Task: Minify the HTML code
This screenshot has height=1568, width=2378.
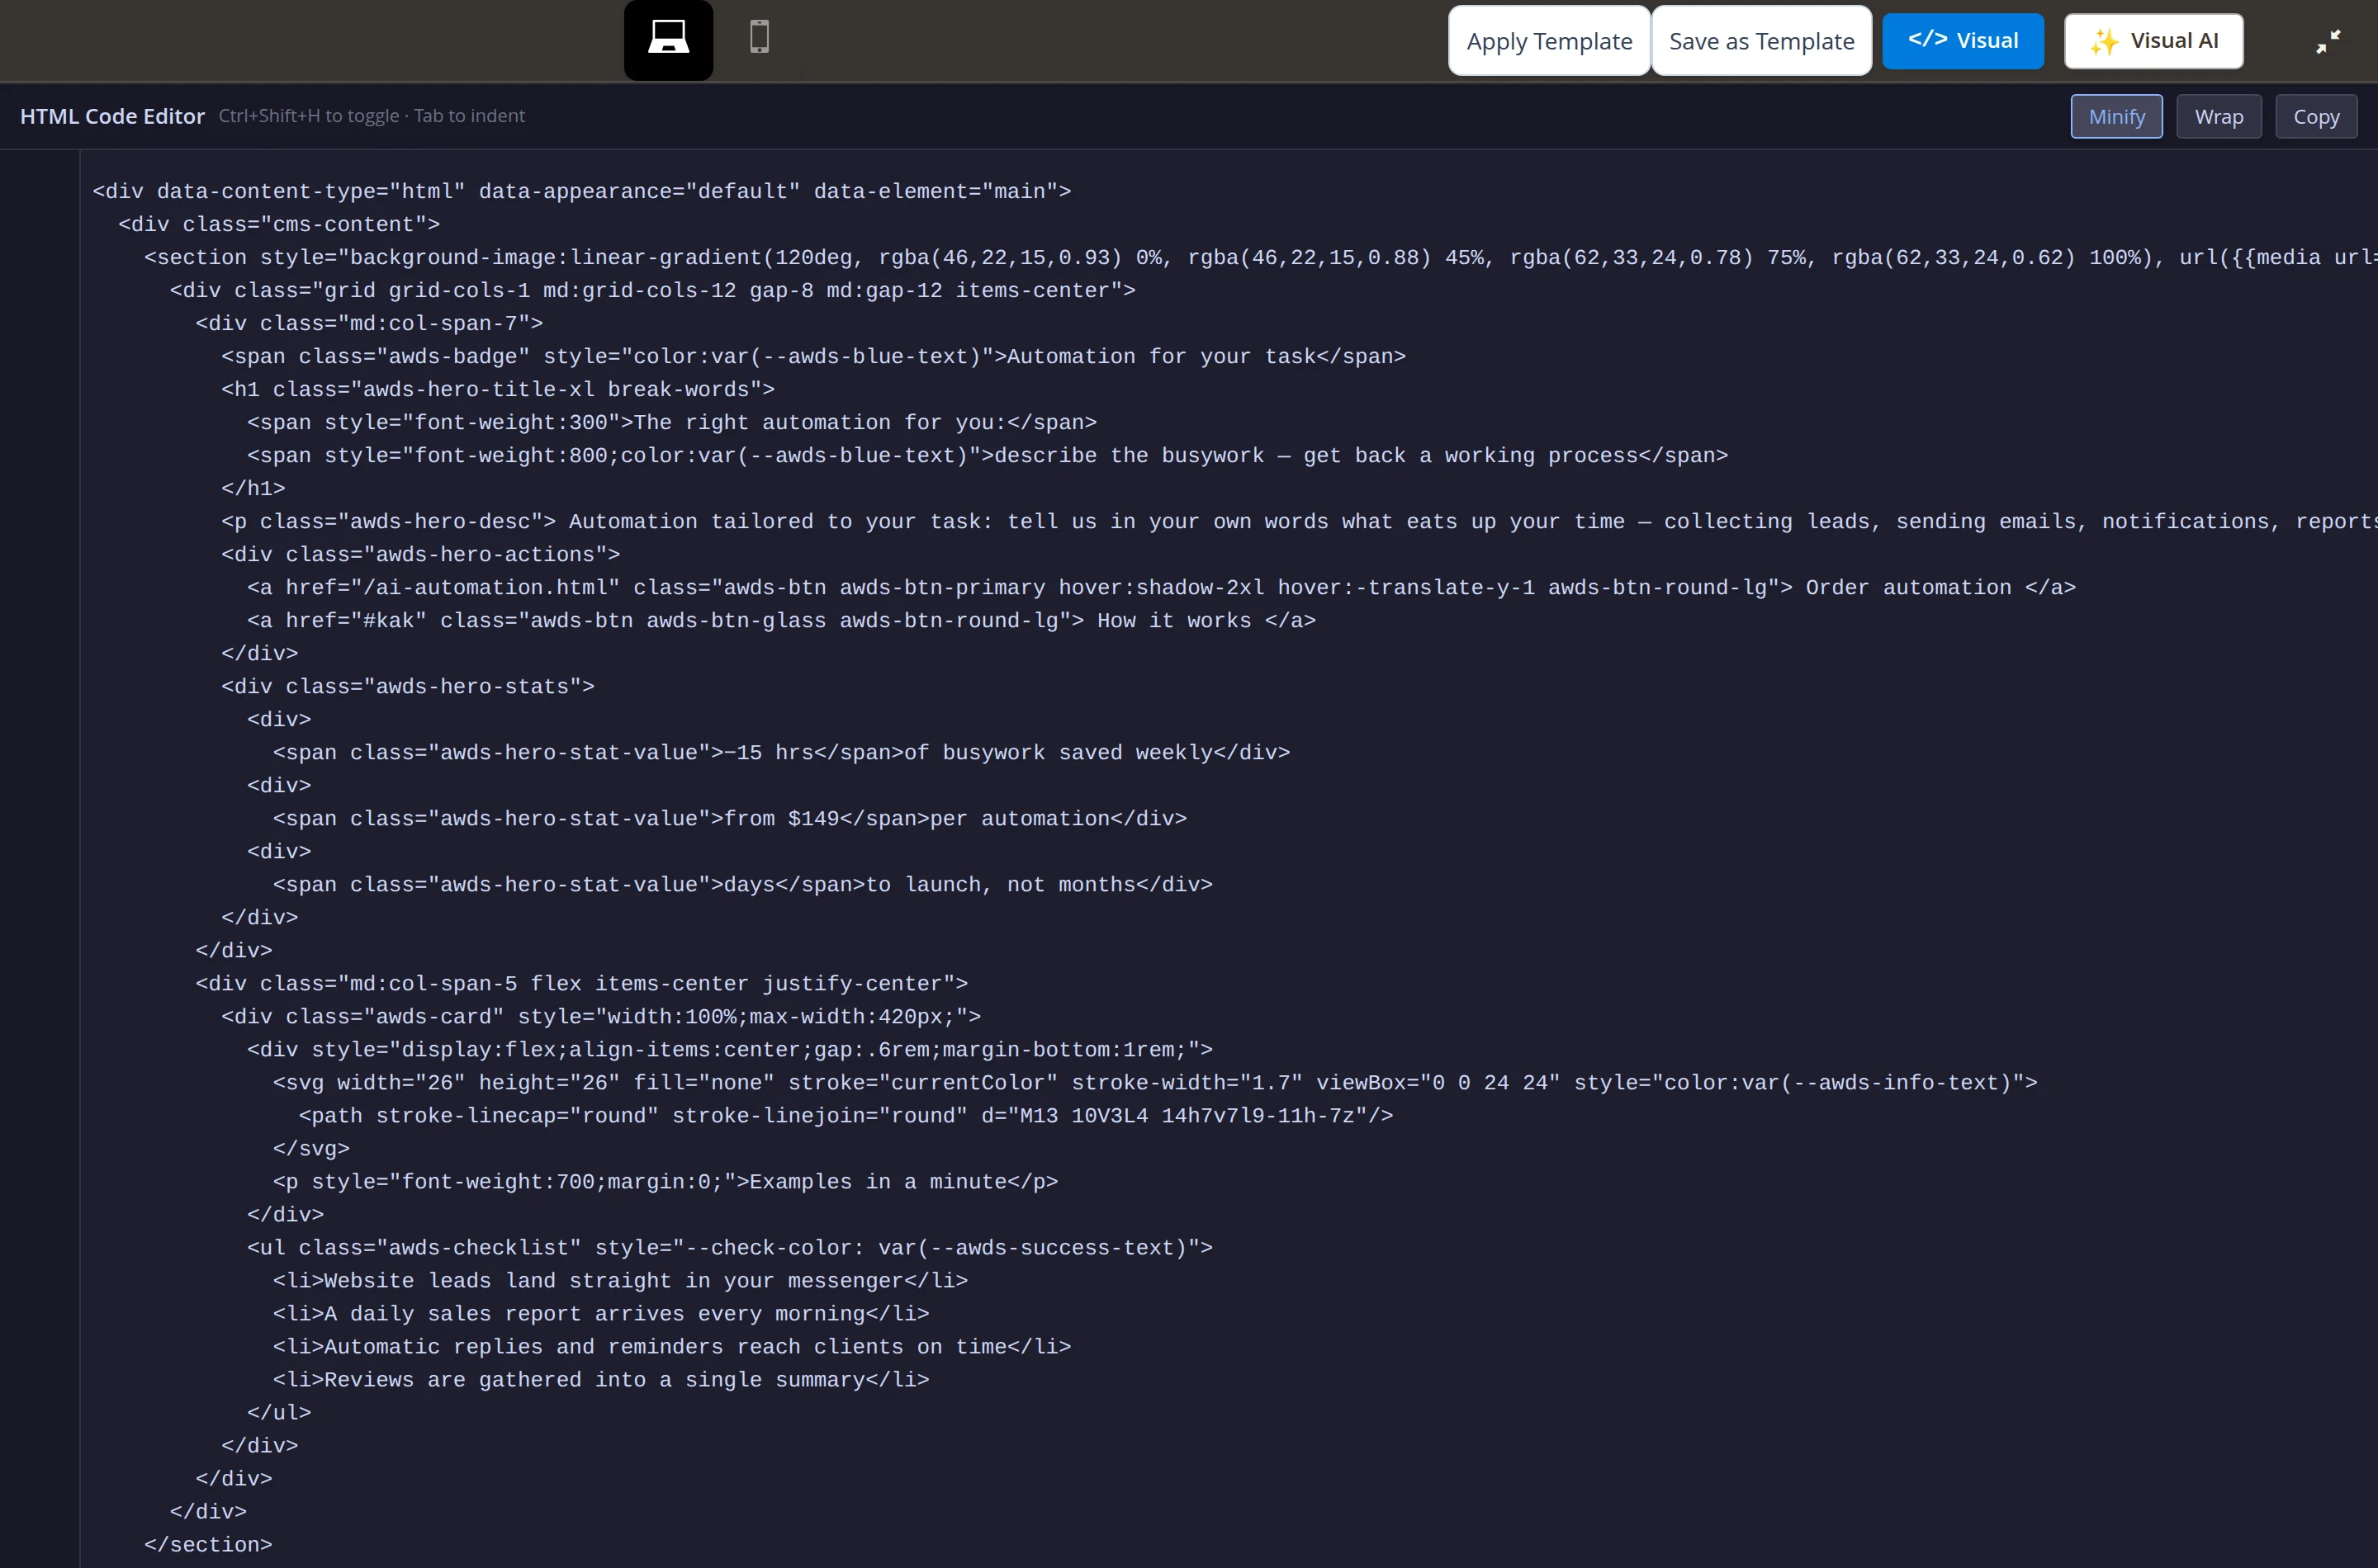Action: [2116, 117]
